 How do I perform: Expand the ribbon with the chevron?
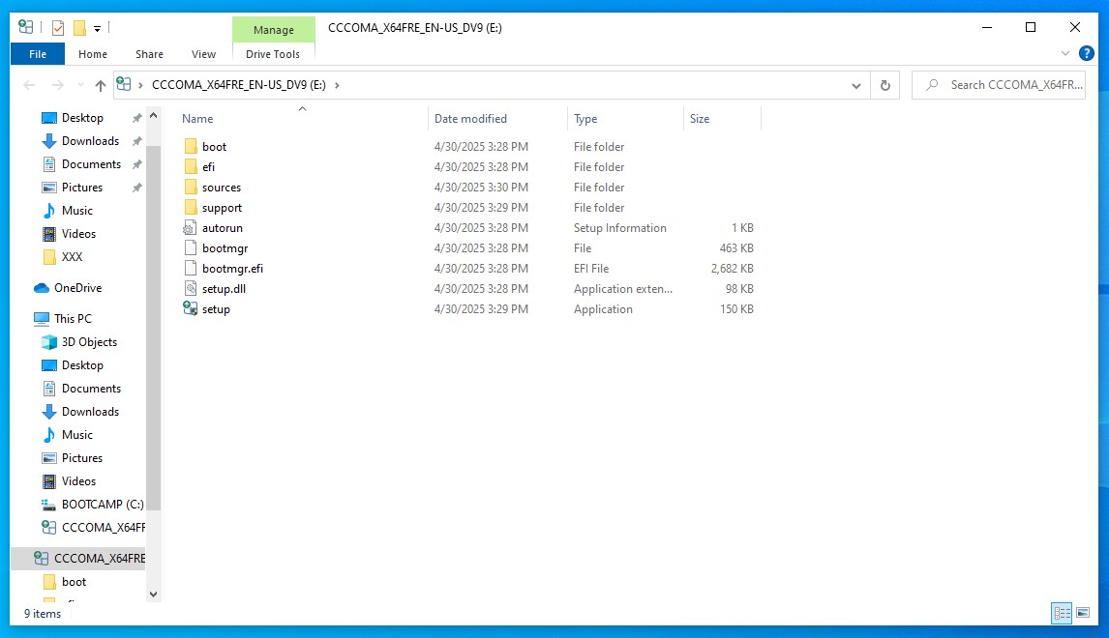pos(1065,54)
